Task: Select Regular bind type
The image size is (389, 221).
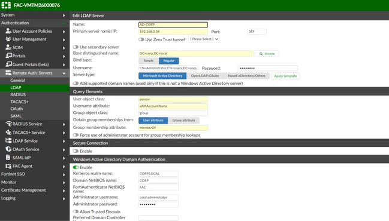Action: (x=168, y=60)
